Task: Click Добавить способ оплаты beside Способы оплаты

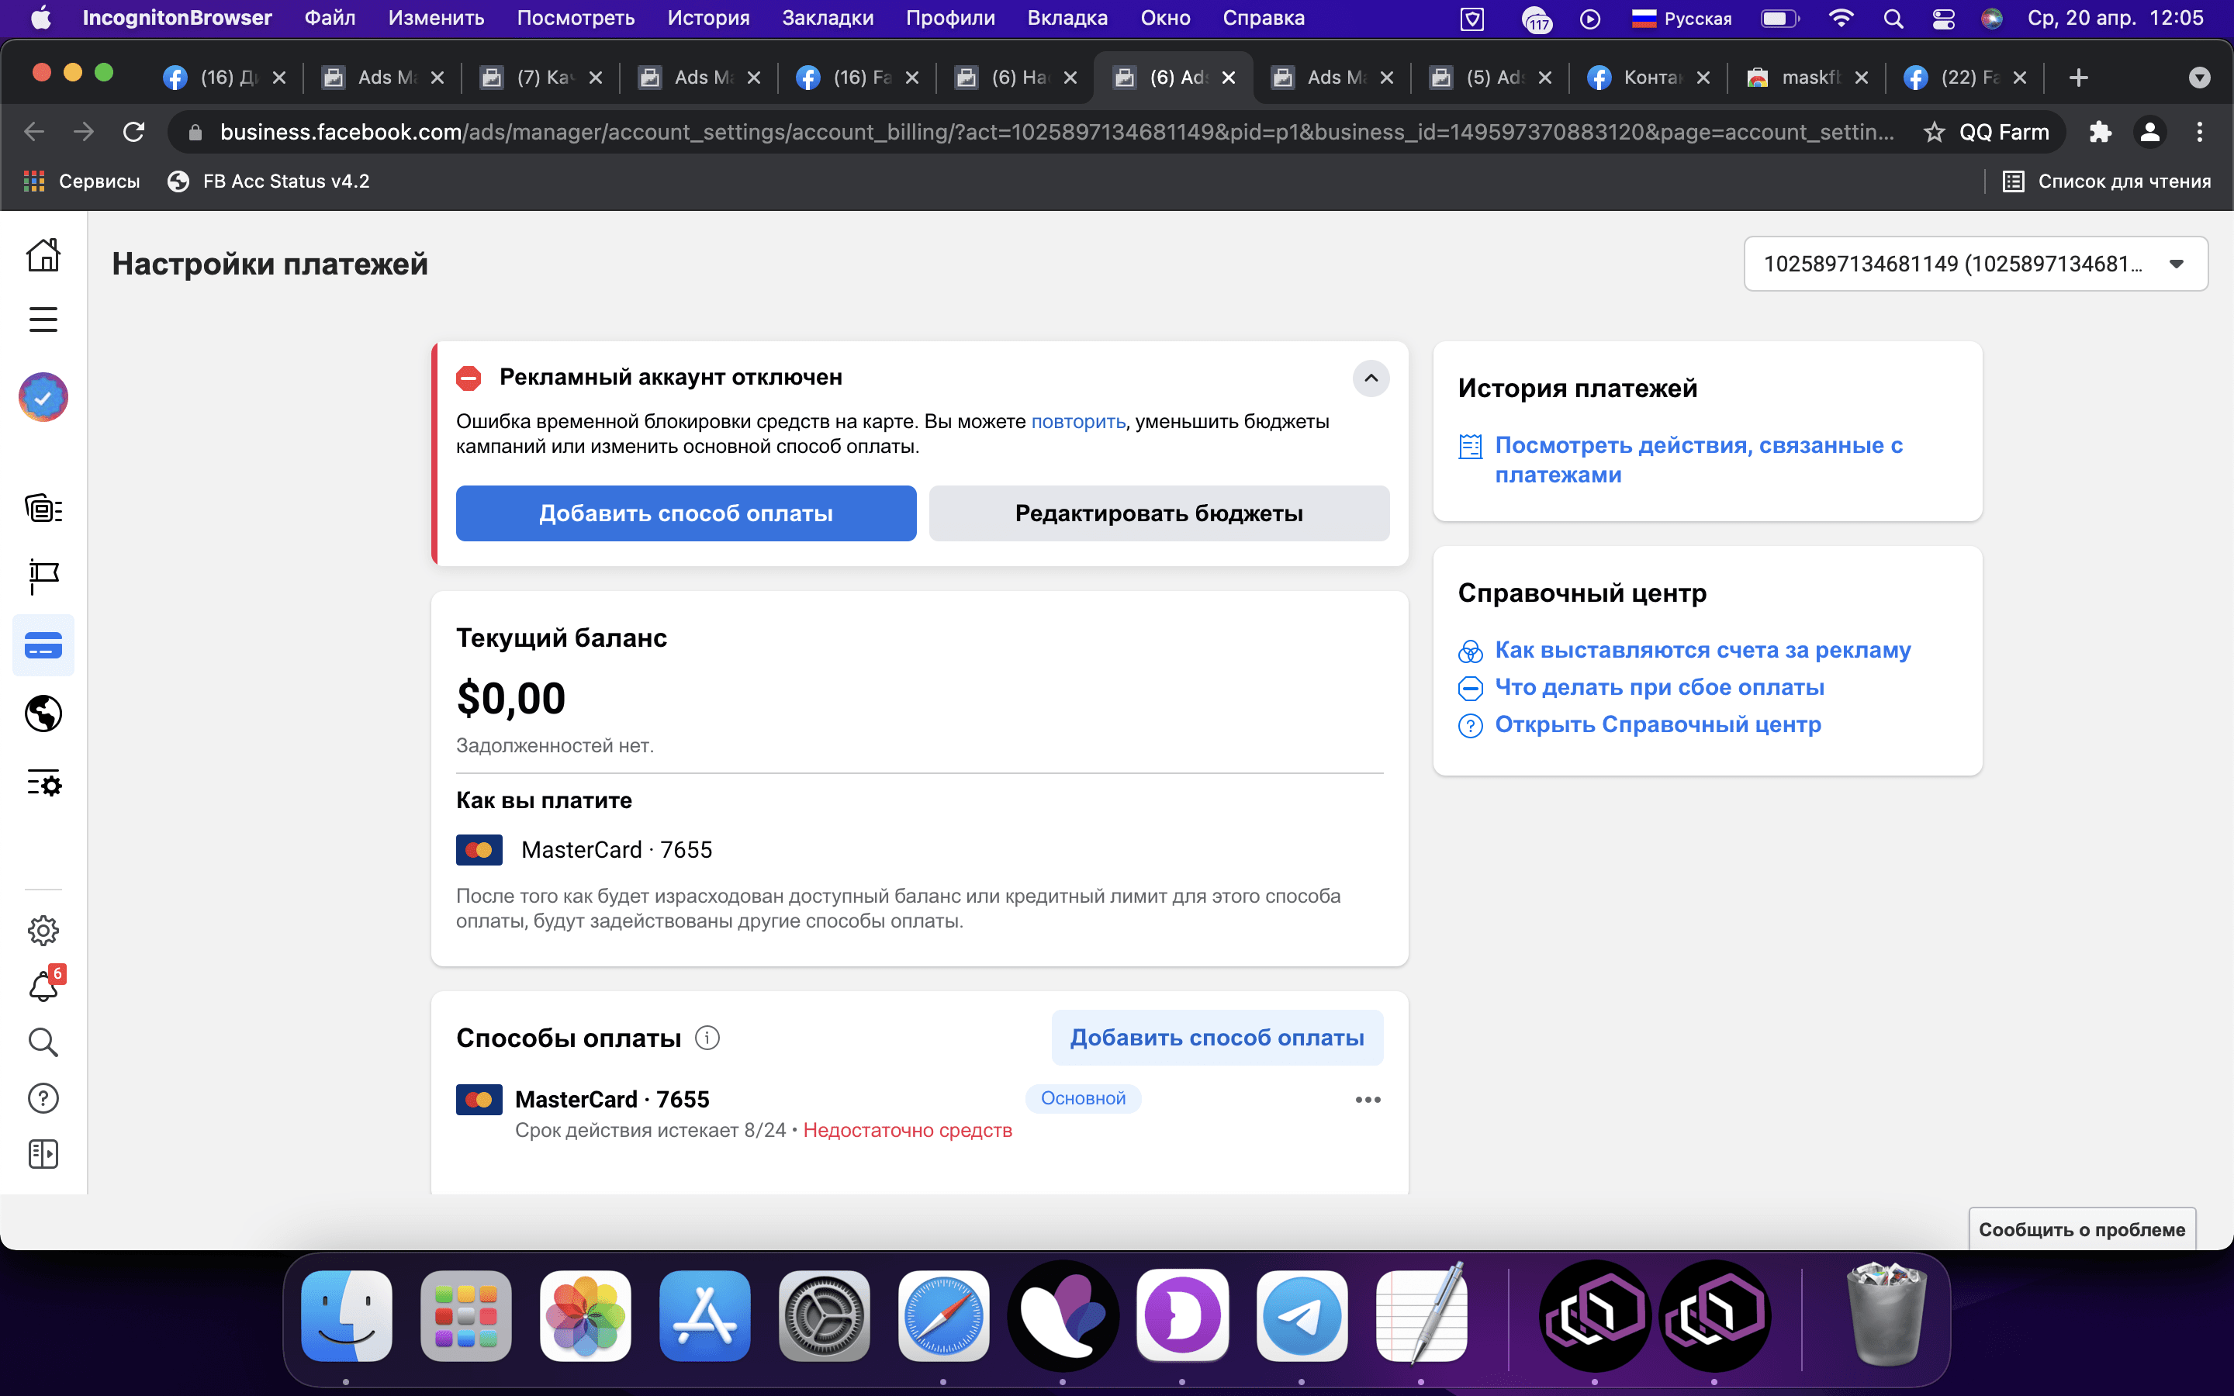Action: point(1217,1038)
